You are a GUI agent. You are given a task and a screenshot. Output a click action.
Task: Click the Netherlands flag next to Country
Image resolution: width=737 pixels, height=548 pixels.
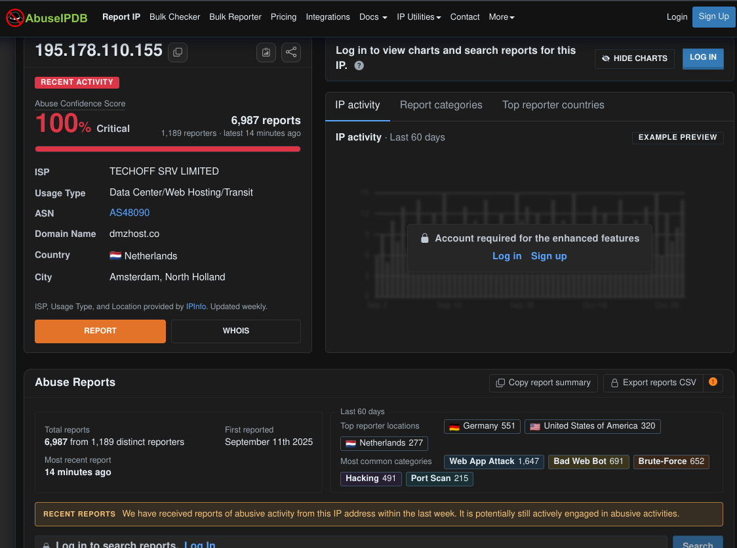115,255
